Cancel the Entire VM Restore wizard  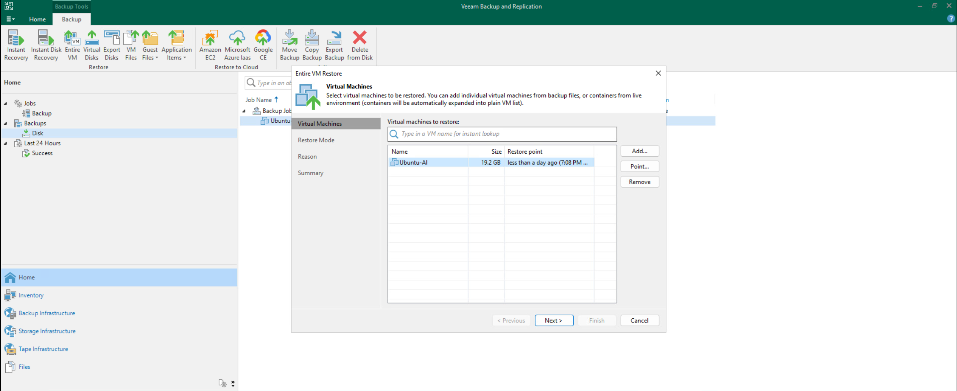click(x=639, y=321)
